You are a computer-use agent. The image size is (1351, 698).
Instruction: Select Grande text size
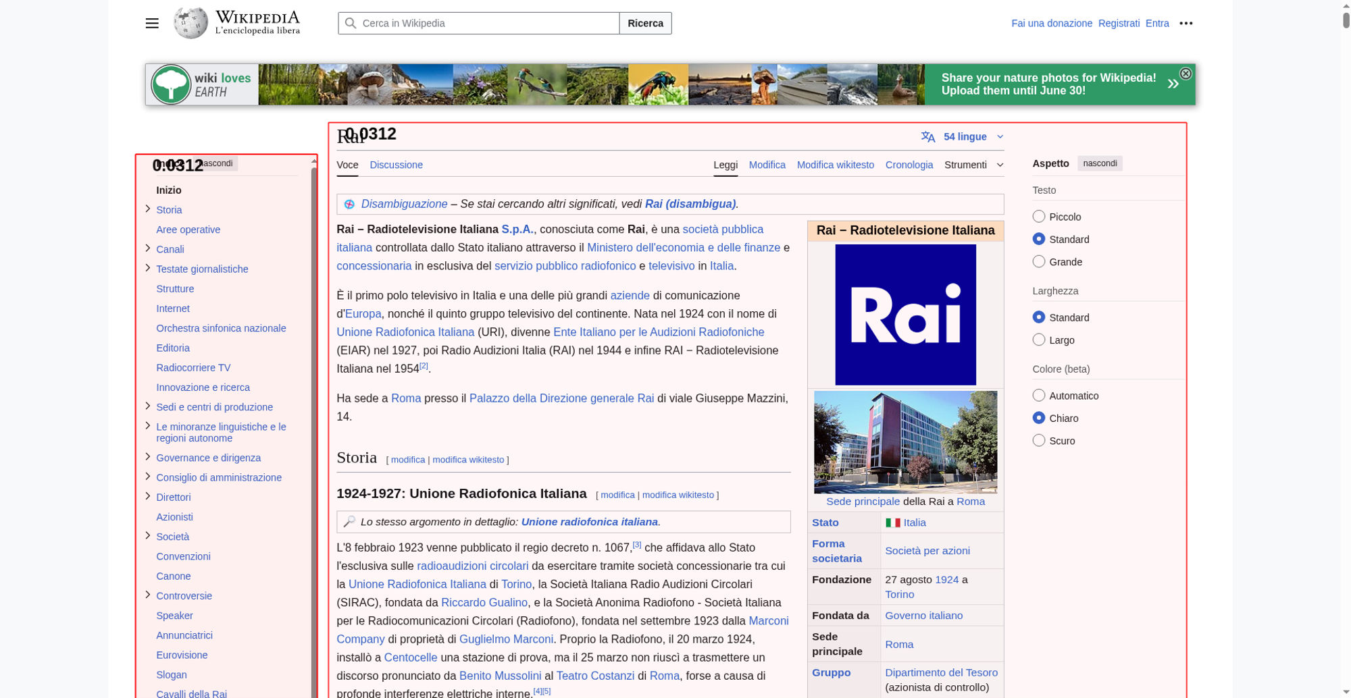pyautogui.click(x=1039, y=261)
